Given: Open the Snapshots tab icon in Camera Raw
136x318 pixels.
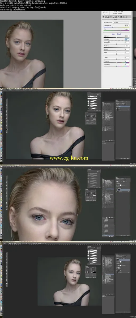Looking at the screenshot, I should point(126,17).
